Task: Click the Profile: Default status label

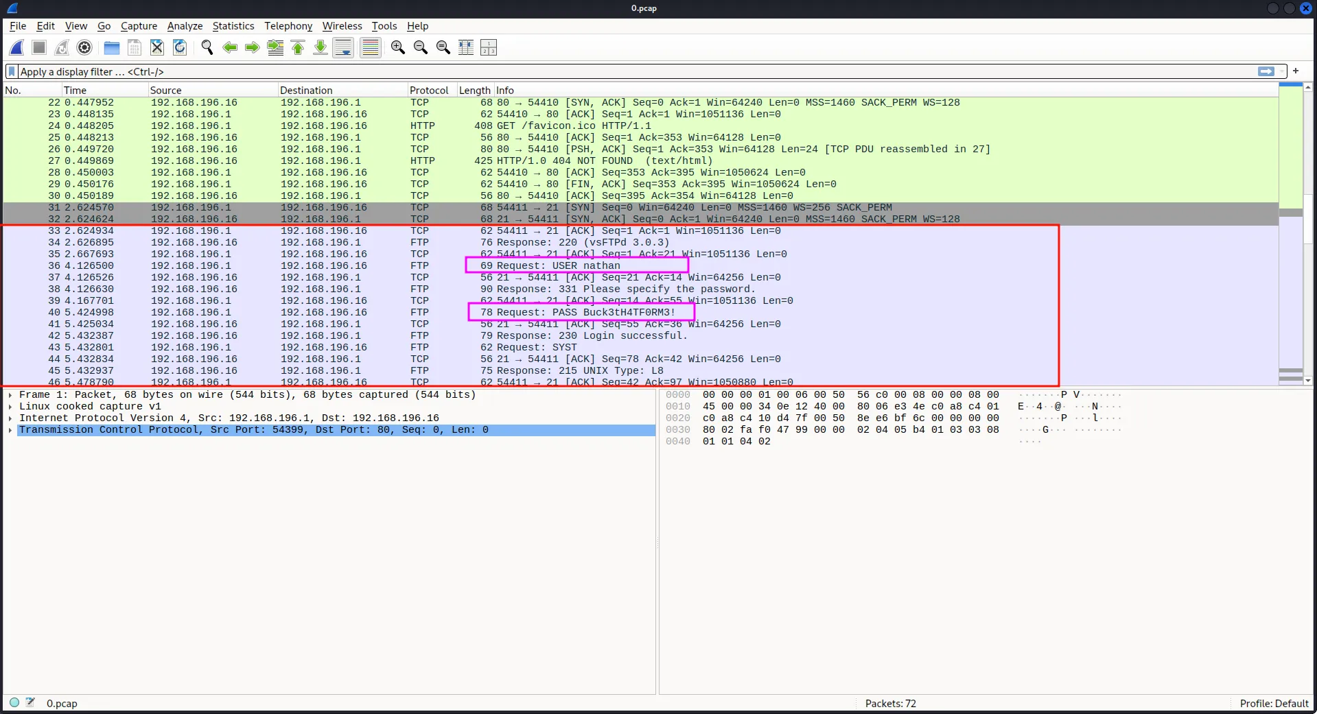Action: coord(1273,703)
